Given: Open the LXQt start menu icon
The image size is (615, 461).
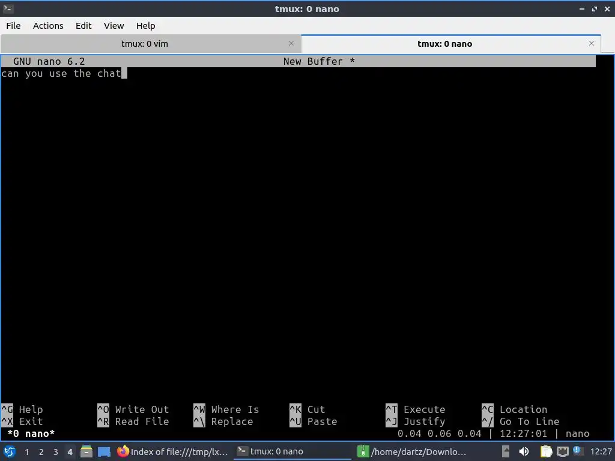Looking at the screenshot, I should (x=10, y=451).
